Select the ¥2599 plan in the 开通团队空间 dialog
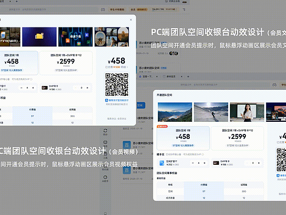The width and height of the screenshot is (286, 215). [x=238, y=138]
